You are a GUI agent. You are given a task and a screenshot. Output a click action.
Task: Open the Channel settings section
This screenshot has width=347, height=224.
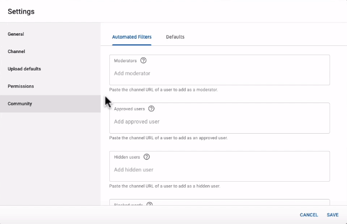[50, 52]
